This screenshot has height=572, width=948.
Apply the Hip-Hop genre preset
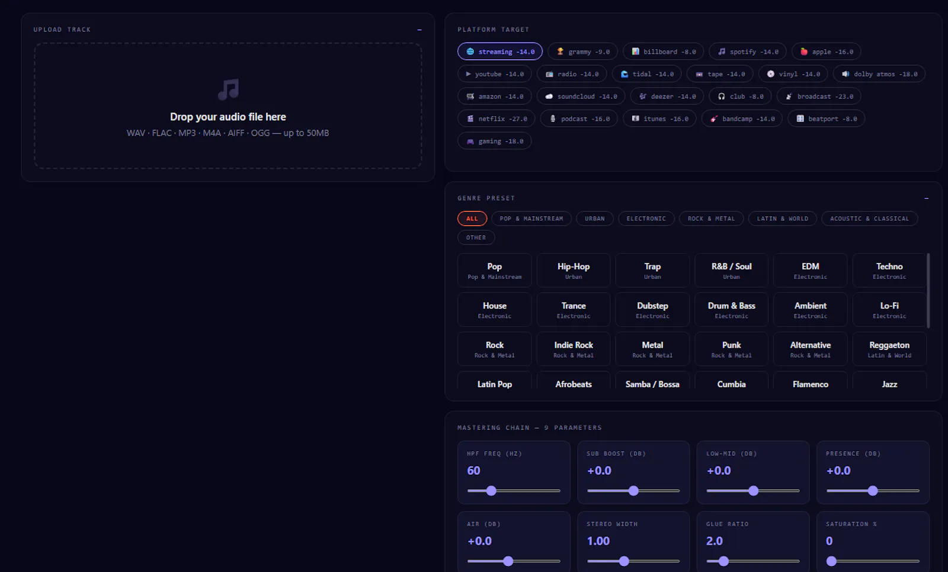pyautogui.click(x=574, y=271)
